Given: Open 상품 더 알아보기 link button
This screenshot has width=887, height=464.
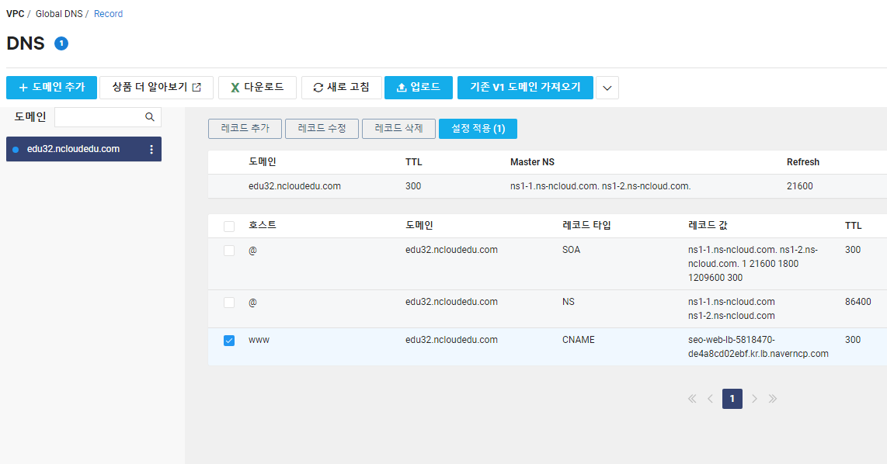Looking at the screenshot, I should click(x=156, y=88).
